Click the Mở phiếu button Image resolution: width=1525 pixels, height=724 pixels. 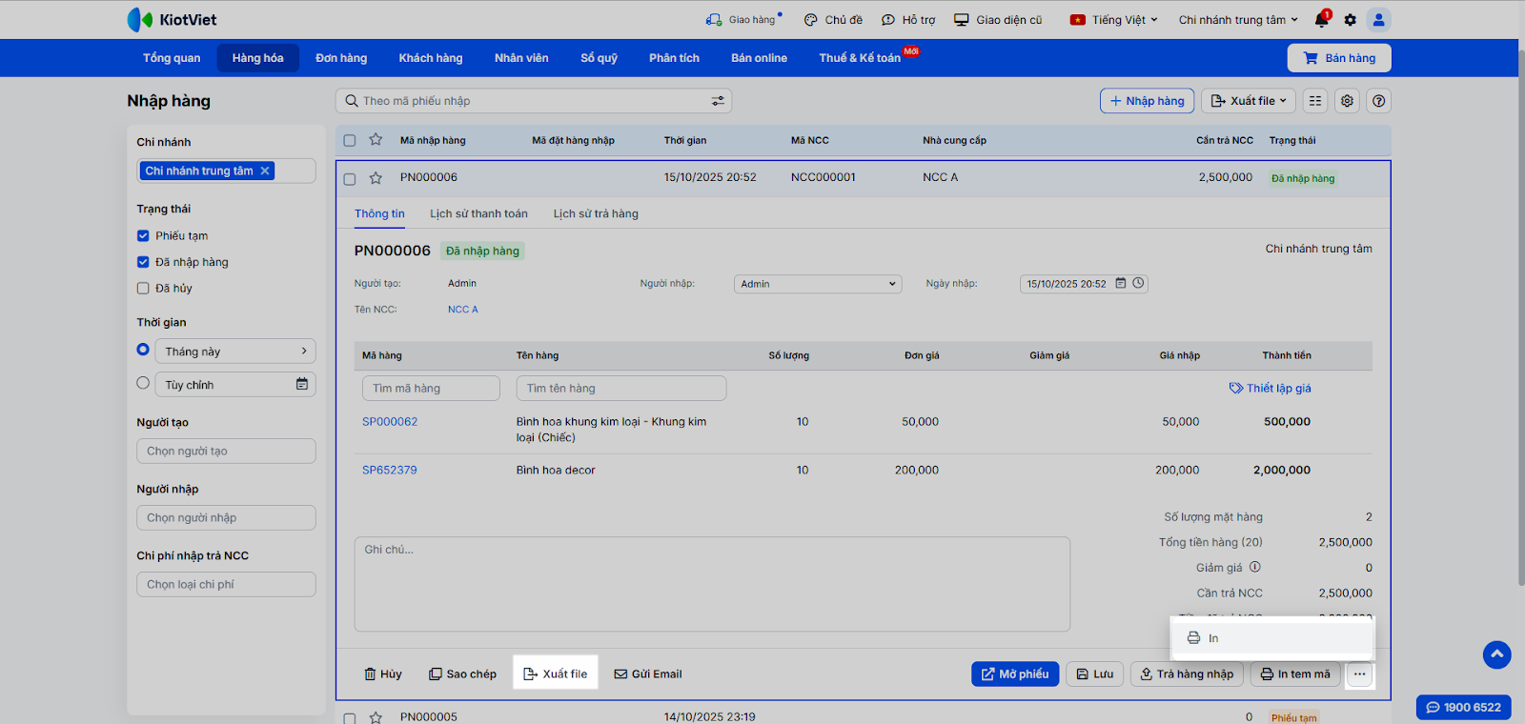pos(1015,674)
